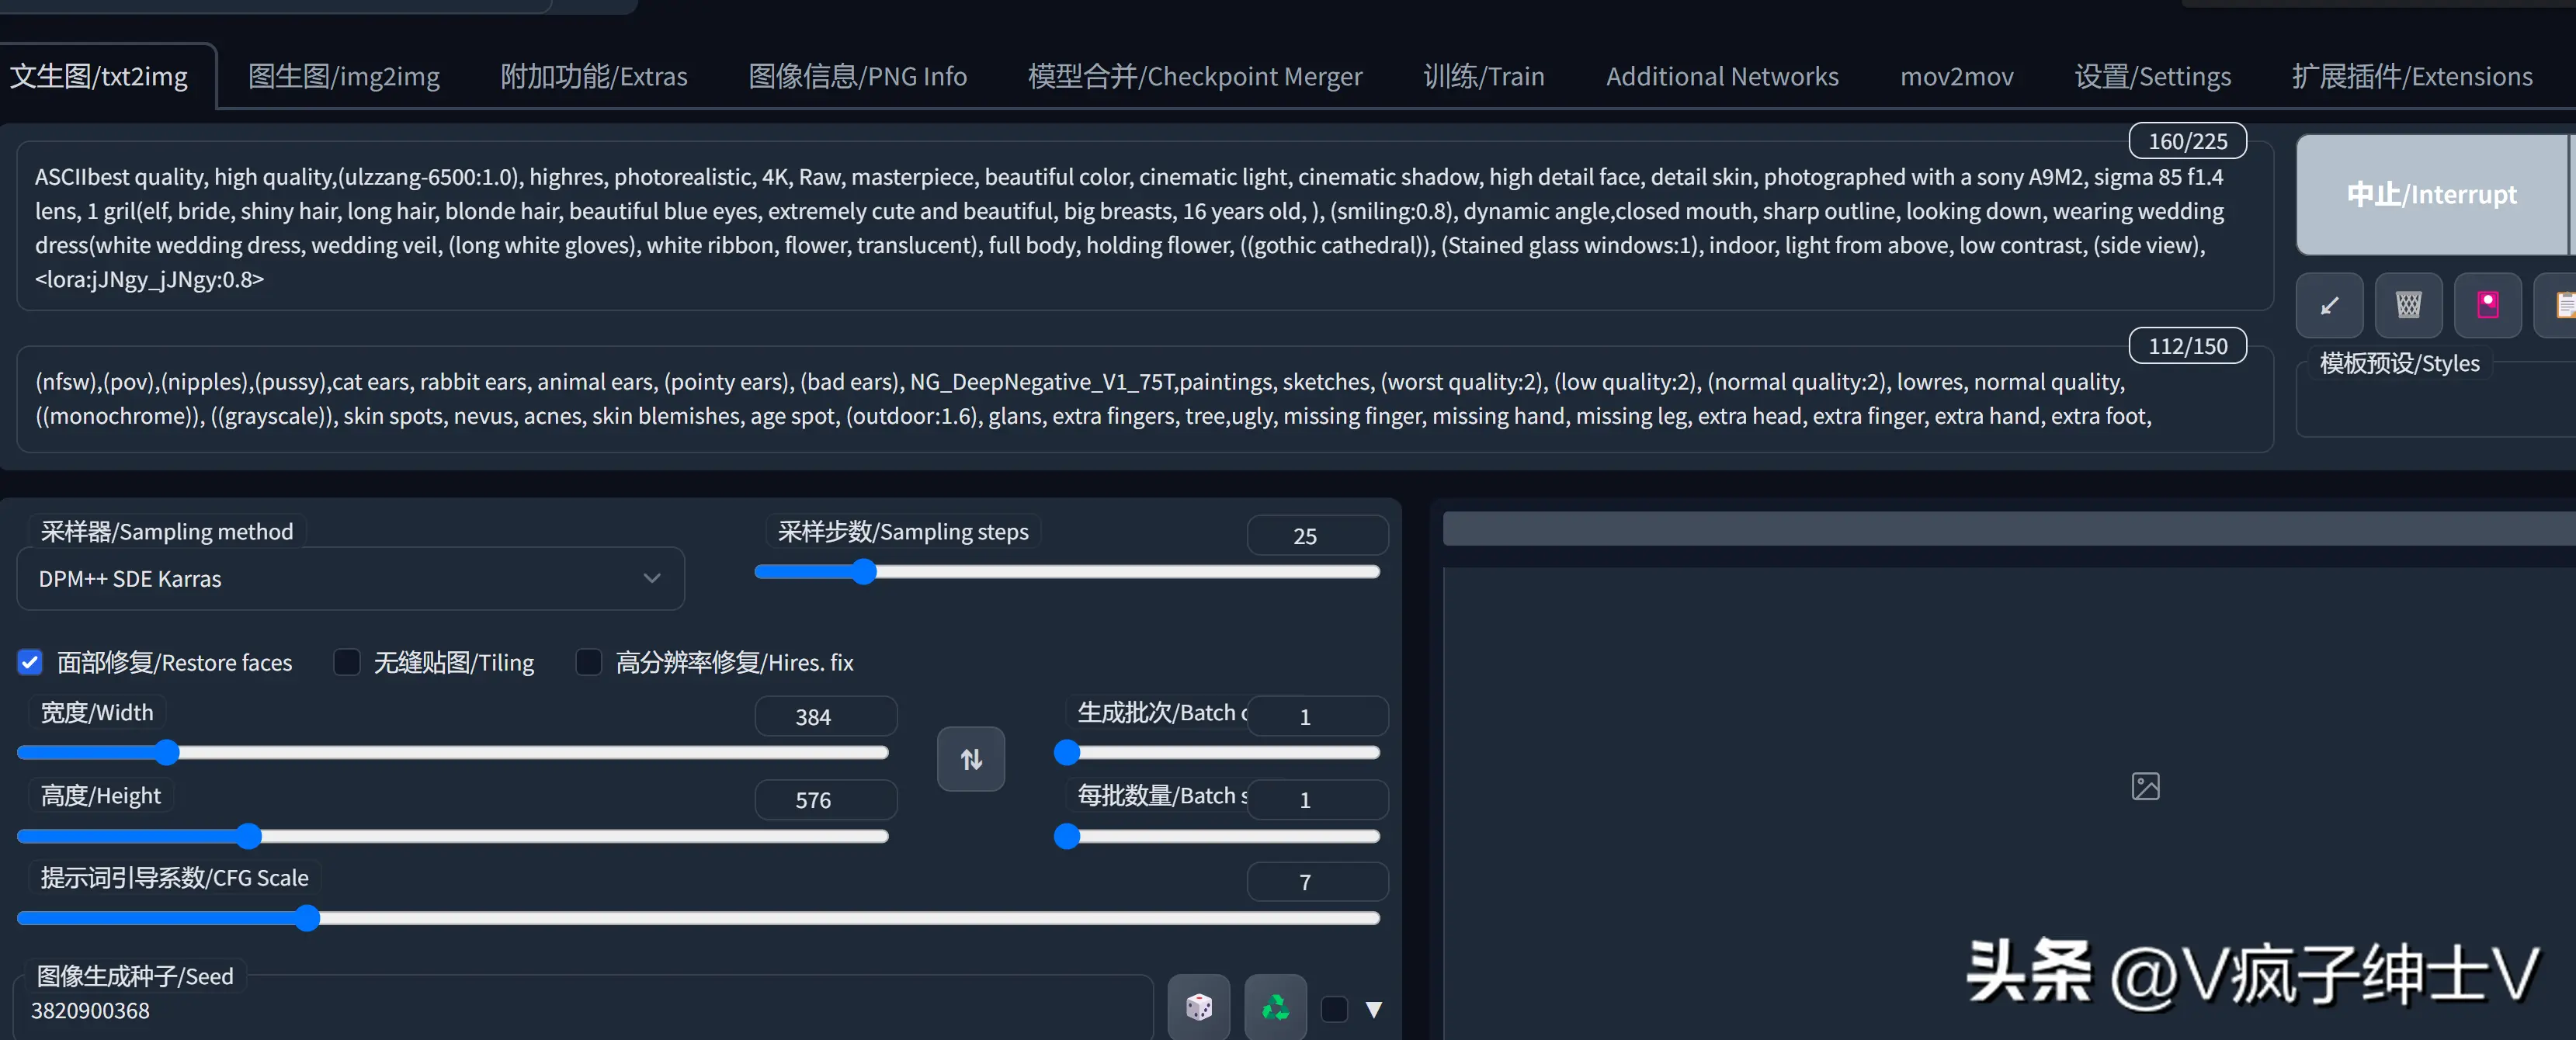The width and height of the screenshot is (2576, 1040).
Task: Click the image placeholder icon in preview
Action: (x=2145, y=786)
